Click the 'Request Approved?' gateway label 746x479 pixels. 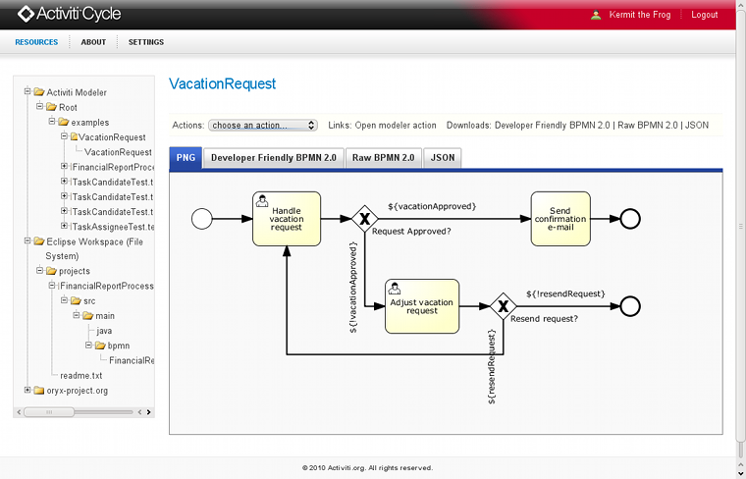pos(411,232)
